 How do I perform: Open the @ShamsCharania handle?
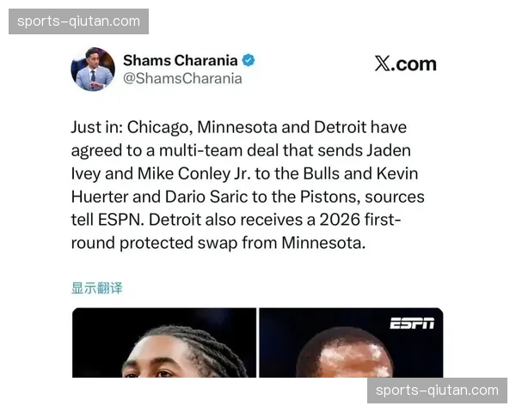182,78
